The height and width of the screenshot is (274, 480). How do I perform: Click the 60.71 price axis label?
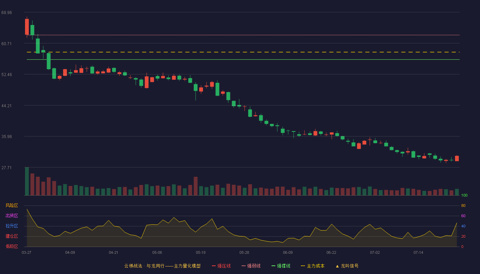click(7, 44)
